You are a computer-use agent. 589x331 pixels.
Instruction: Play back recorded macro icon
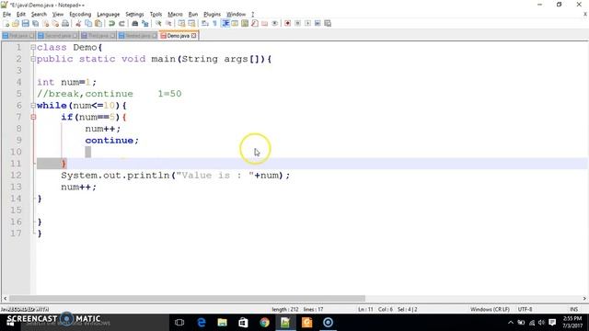[307, 23]
